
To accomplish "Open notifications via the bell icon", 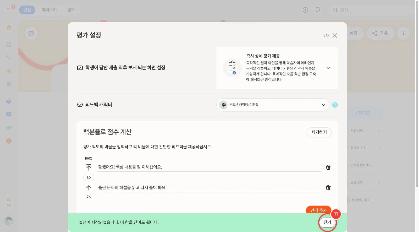I will (x=318, y=10).
